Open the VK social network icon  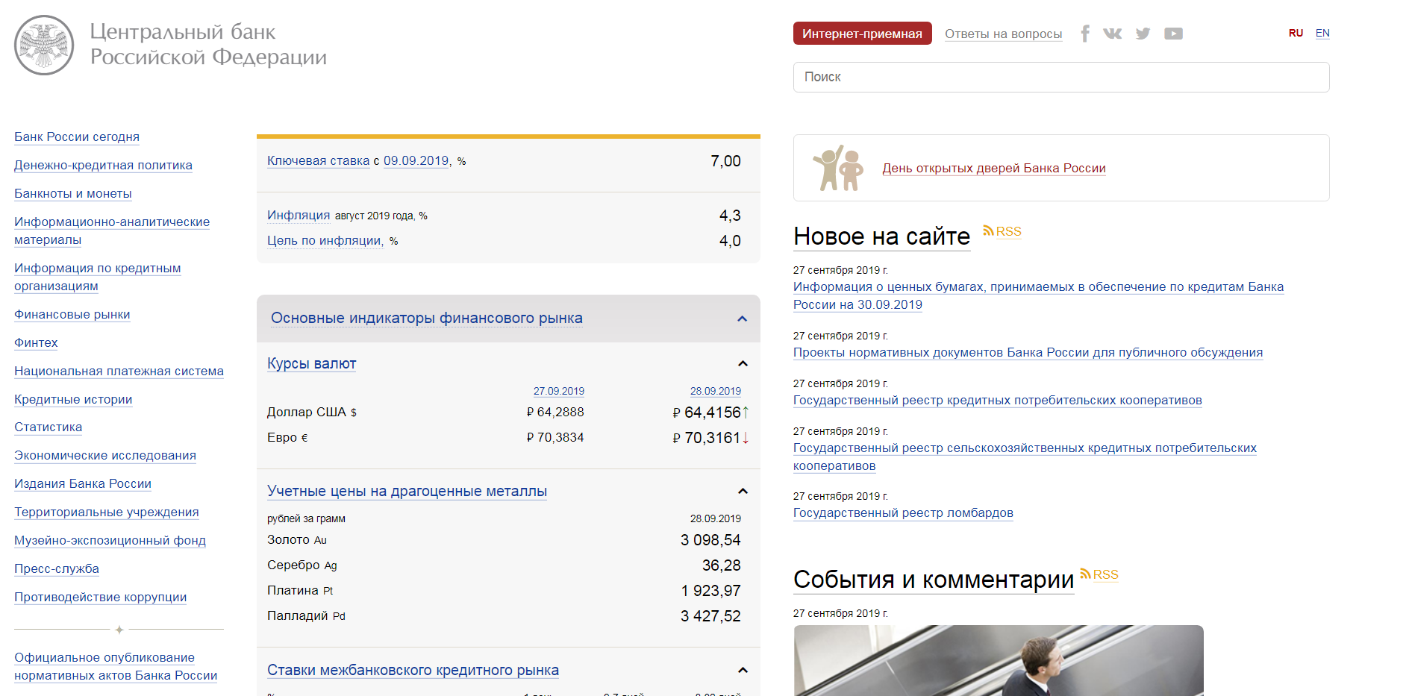1112,34
